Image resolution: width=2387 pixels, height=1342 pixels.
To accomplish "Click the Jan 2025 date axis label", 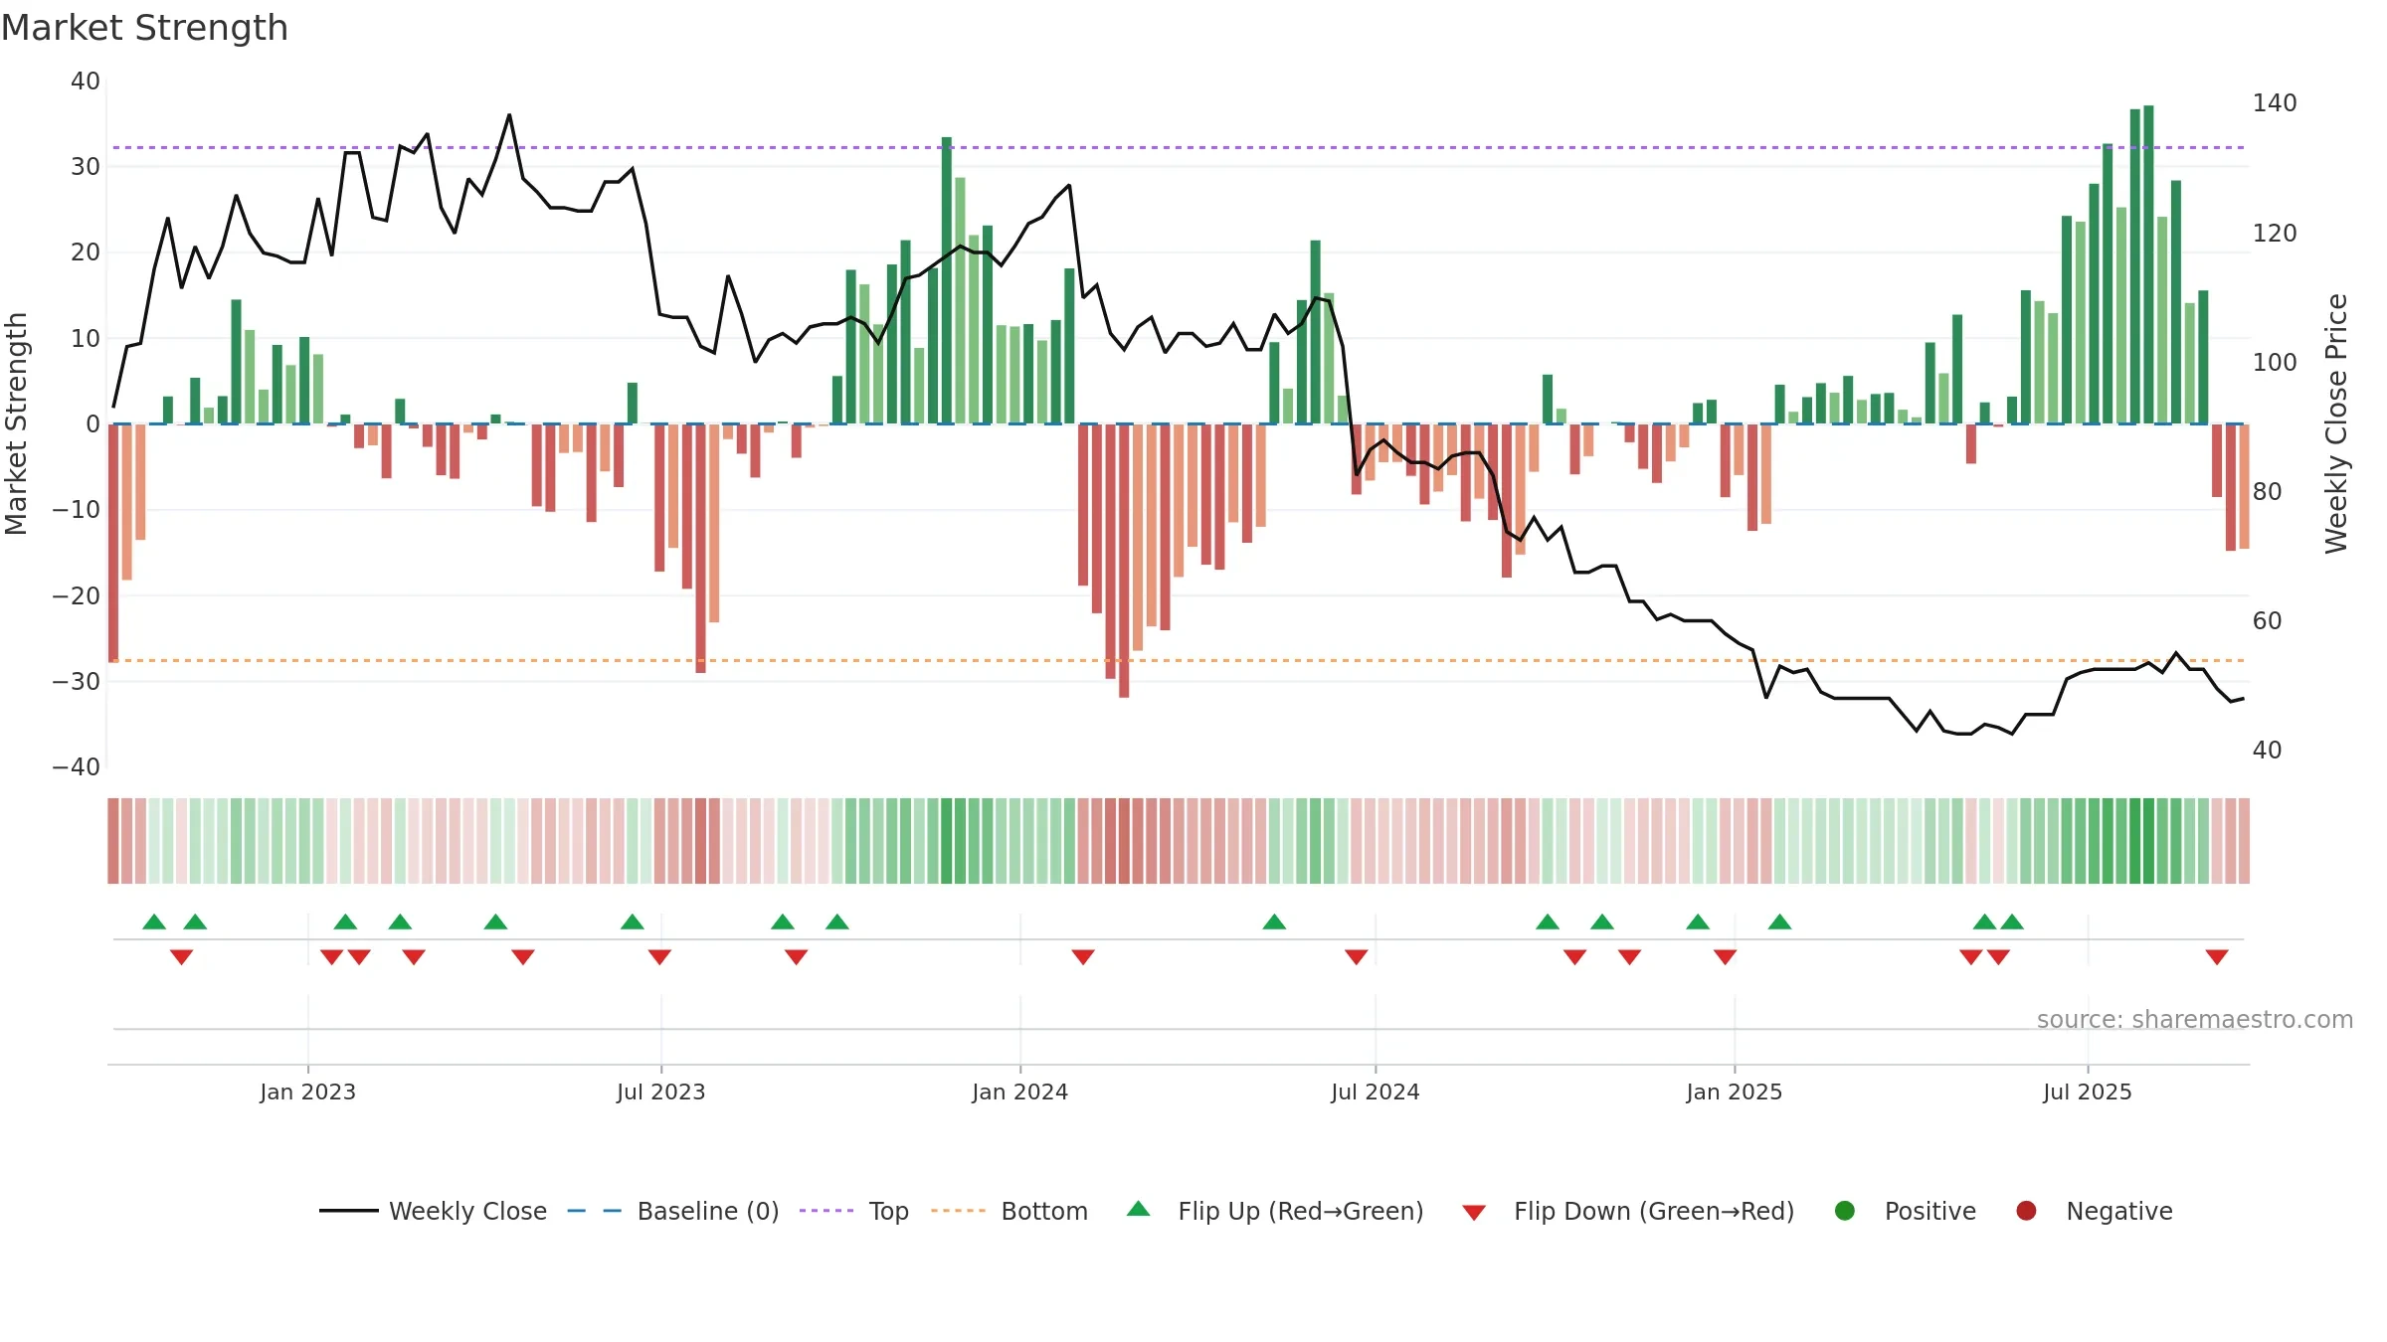I will coord(1735,1091).
